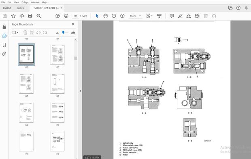
Task: Rotate pages clockwise in thumbnails panel
Action: pos(45,33)
